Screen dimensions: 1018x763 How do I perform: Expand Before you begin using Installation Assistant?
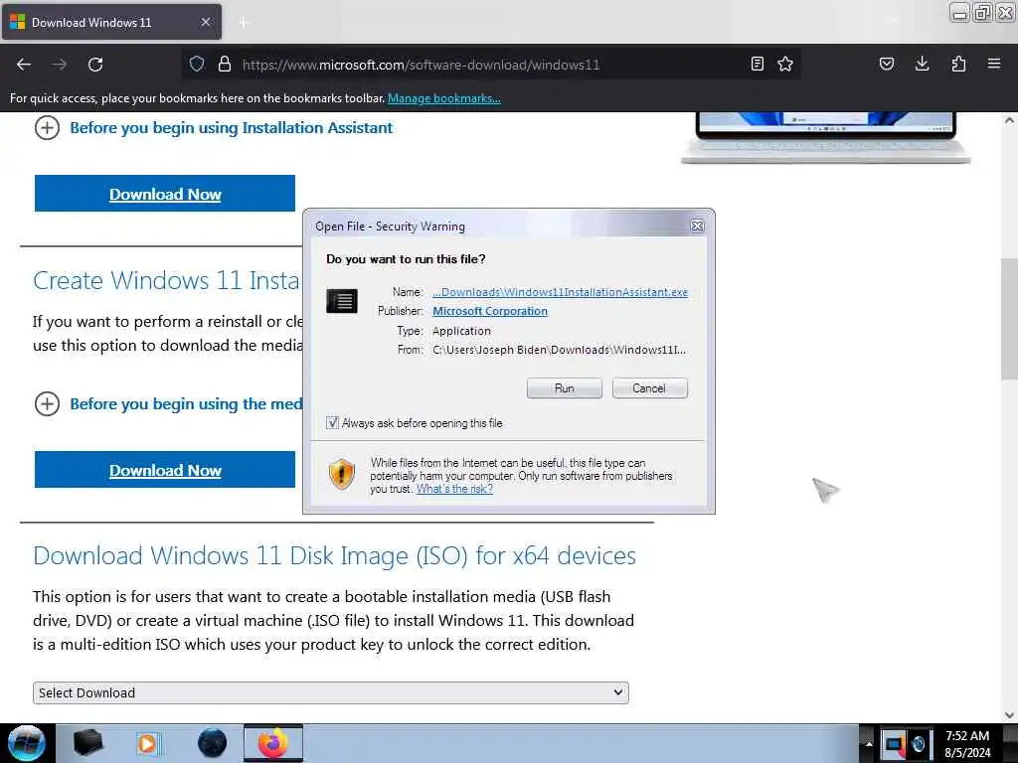coord(213,128)
